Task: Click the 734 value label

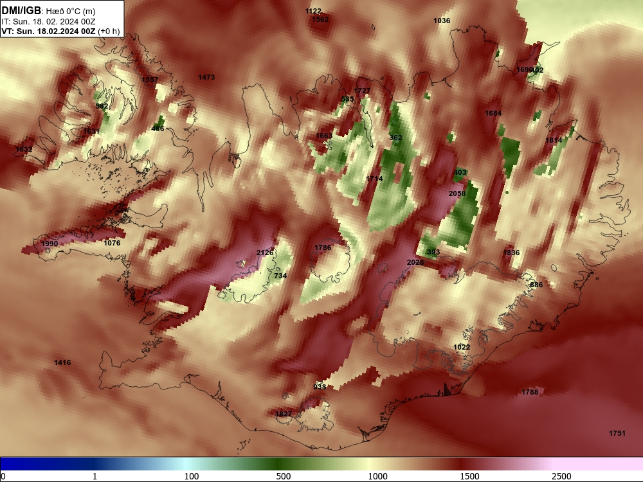Action: 280,276
